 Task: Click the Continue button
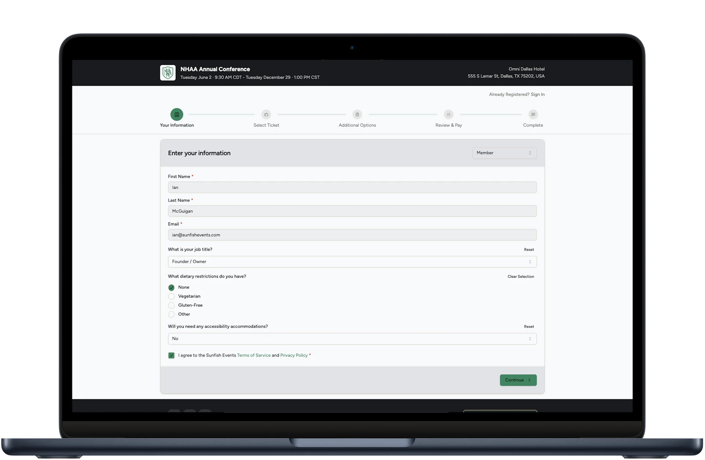[x=518, y=380]
